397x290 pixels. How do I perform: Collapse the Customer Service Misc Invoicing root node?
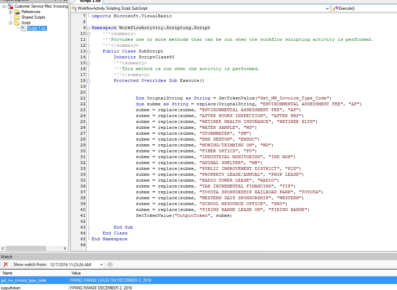pos(4,6)
